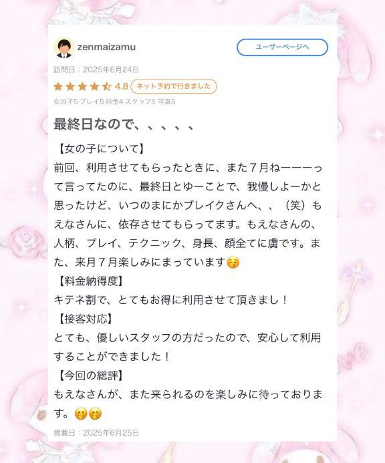Click the kissing emoji after まっています
Image resolution: width=385 pixels, height=463 pixels.
[233, 262]
